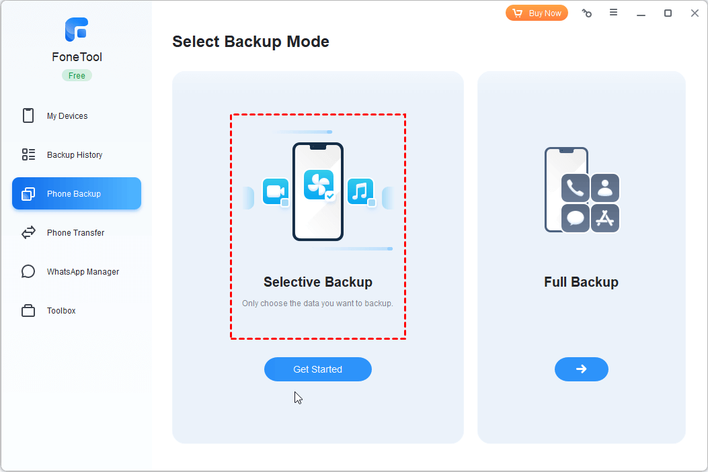Click the Full Backup arrow button
The width and height of the screenshot is (708, 472).
tap(581, 369)
